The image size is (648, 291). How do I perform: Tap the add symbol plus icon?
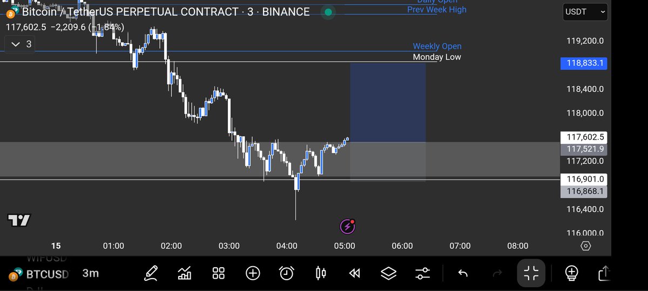click(x=253, y=273)
